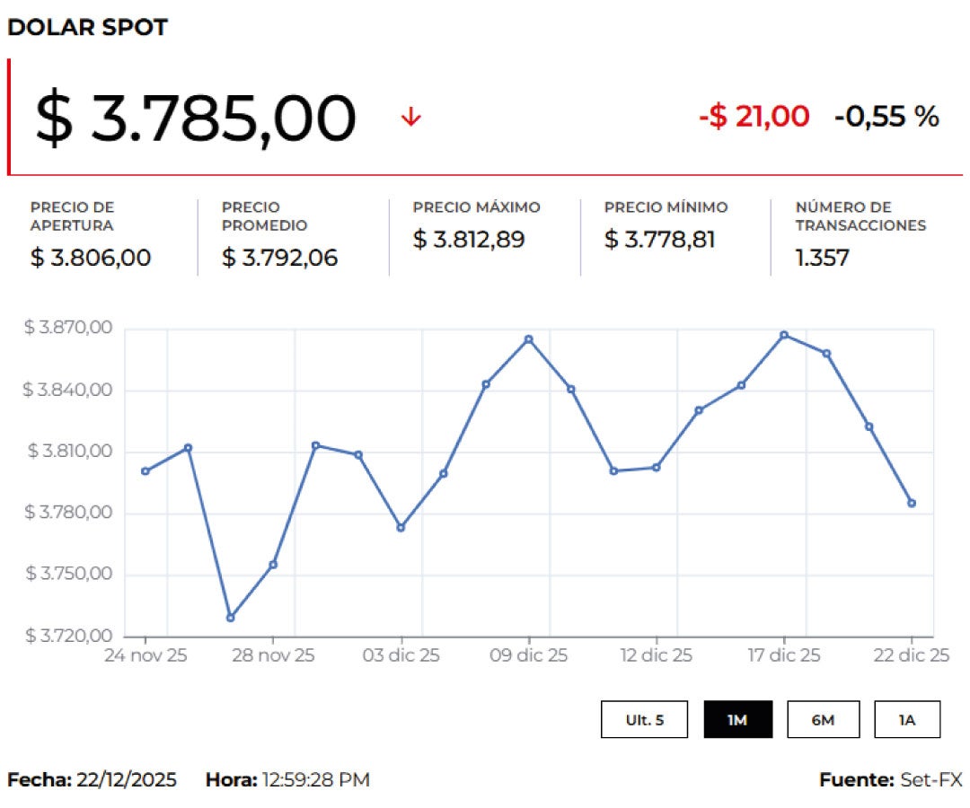Click the Precio Máximo value
This screenshot has width=970, height=808.
pyautogui.click(x=469, y=240)
